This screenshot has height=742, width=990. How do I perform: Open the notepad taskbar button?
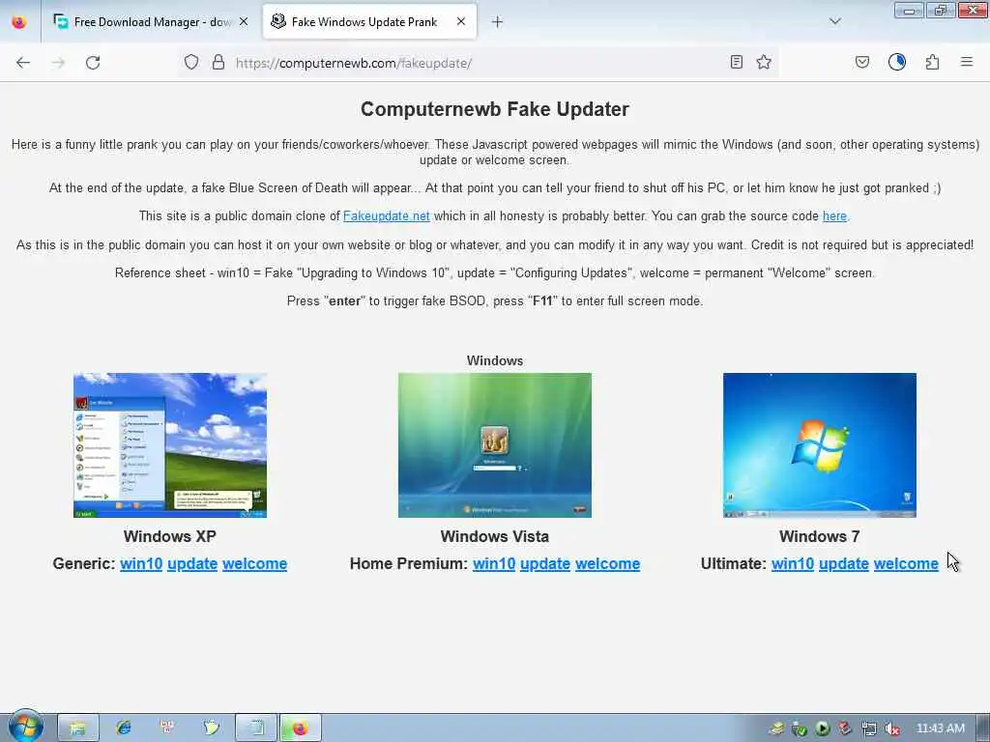pos(256,728)
